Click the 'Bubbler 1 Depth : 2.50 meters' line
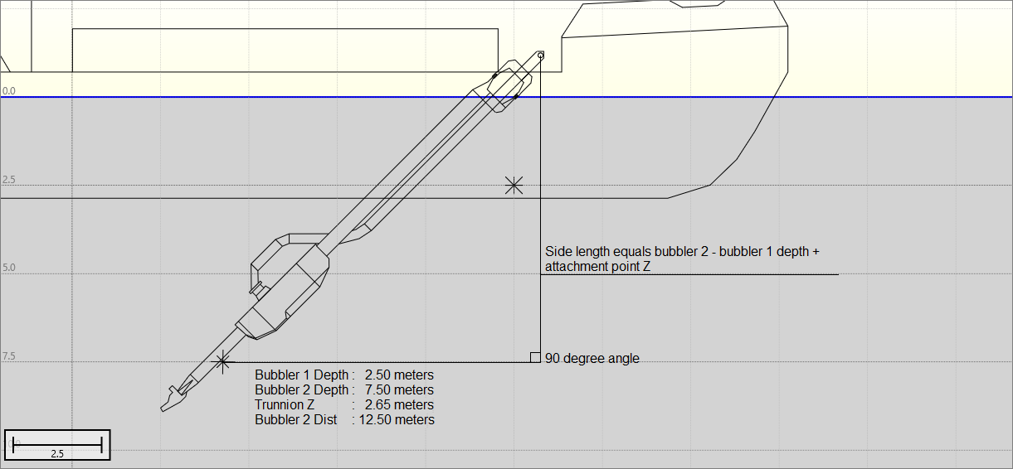This screenshot has height=469, width=1013. (x=344, y=375)
